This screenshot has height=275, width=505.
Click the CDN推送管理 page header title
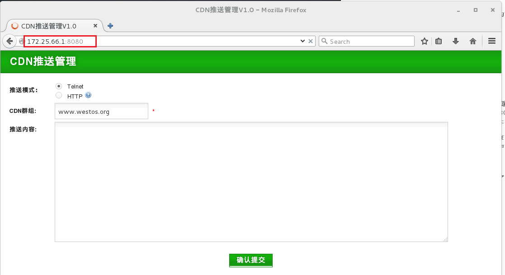pyautogui.click(x=43, y=61)
